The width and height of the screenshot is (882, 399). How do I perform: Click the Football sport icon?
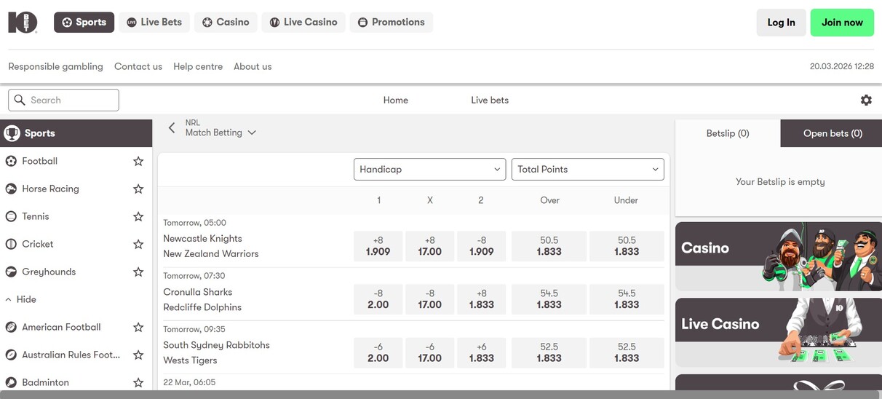pos(11,161)
